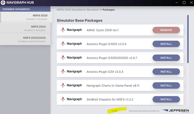
Task: Click Navigraph compass icon on Charts In-Game Panel row
Action: click(x=63, y=85)
